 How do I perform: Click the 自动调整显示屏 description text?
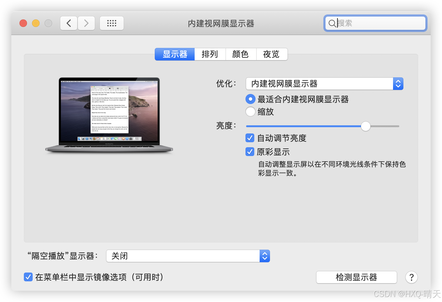[332, 169]
